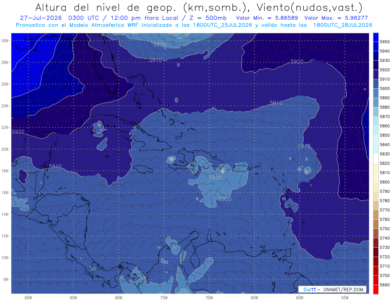Screen dimensions: 391x302
Task: Click the '5810' value on the color legend
Action: [x=385, y=173]
